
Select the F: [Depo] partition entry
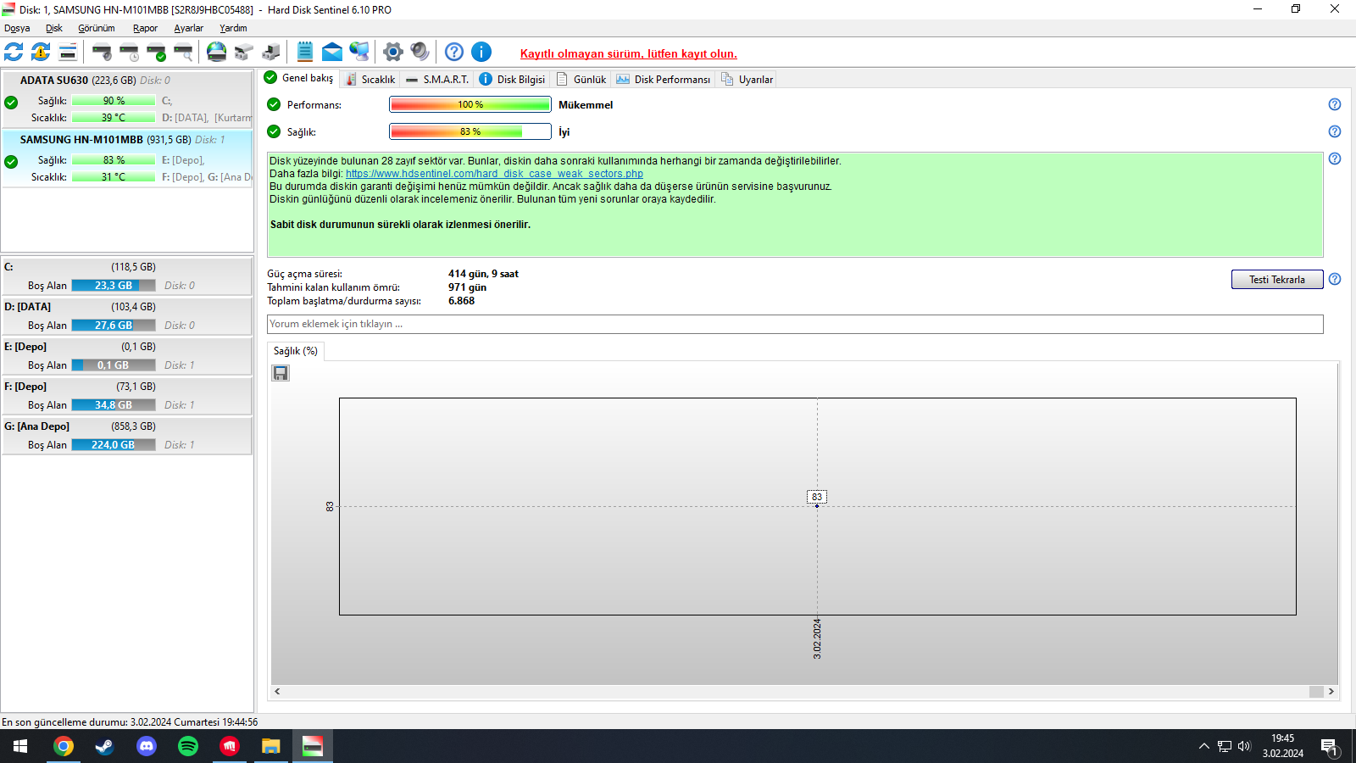click(x=127, y=396)
